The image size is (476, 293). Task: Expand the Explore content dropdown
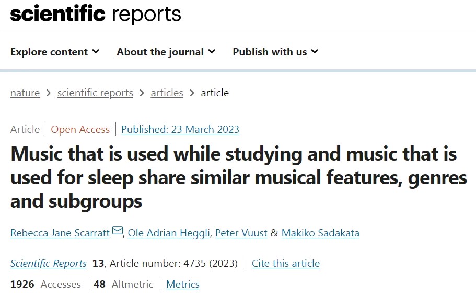(55, 52)
